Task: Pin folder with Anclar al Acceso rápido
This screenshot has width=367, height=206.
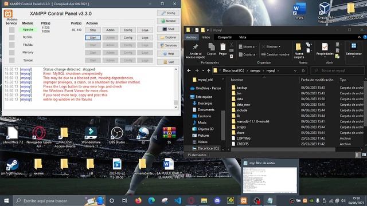Action: point(196,51)
